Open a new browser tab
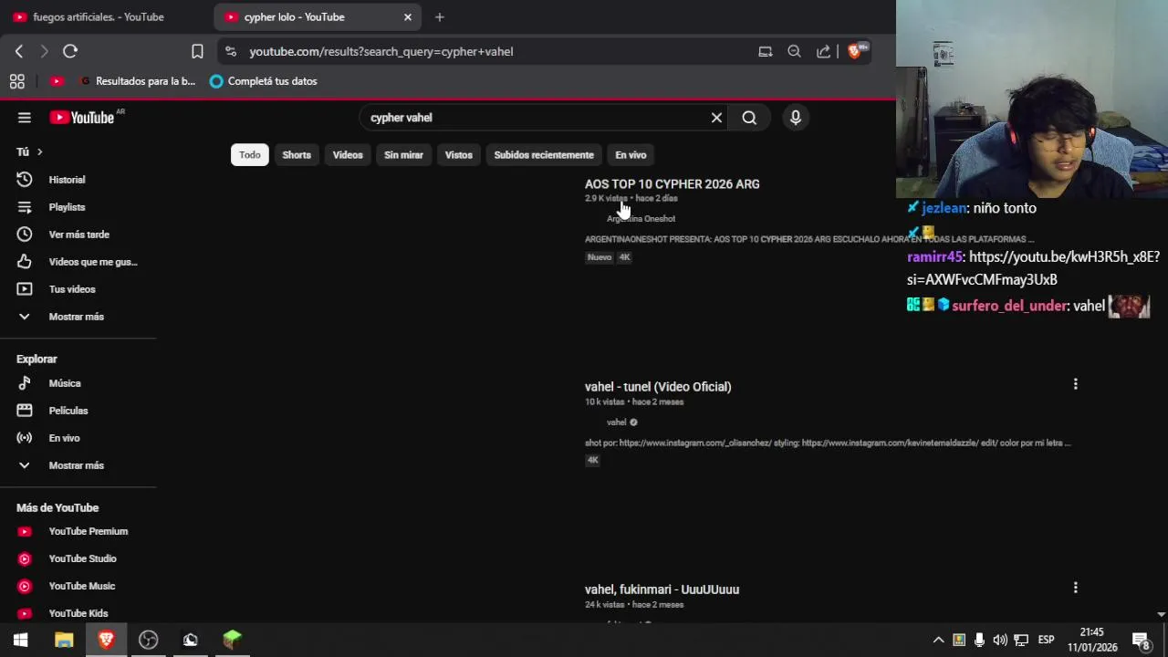Viewport: 1168px width, 657px height. click(x=439, y=17)
